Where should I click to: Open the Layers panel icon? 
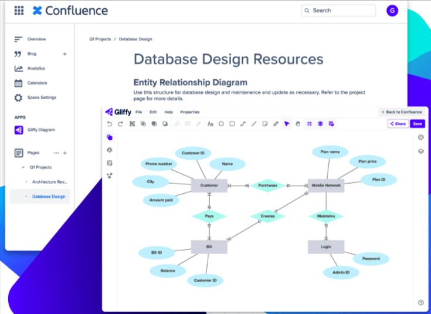pyautogui.click(x=421, y=151)
